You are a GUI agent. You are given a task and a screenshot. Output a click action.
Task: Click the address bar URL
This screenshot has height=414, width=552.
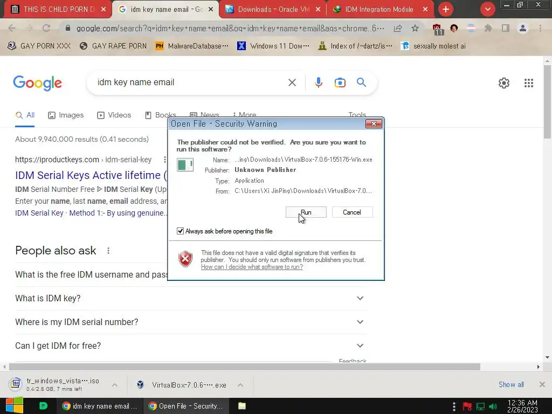230,28
